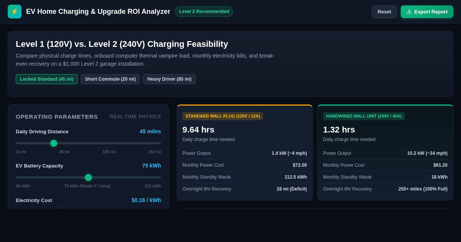Viewport: 461px width, 242px height.
Task: Click the 250+ miles (100% Full) value
Action: click(423, 189)
